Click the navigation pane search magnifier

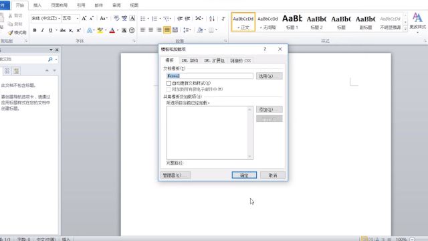coord(50,59)
